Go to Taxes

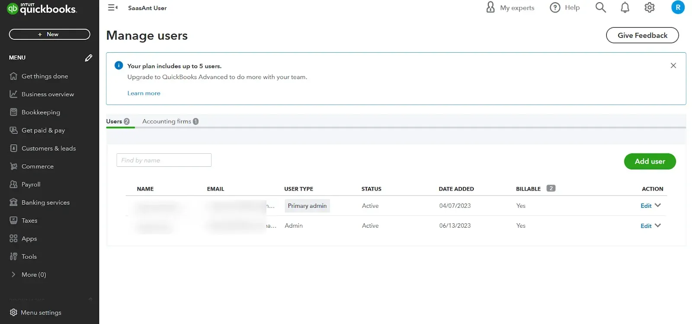click(29, 220)
